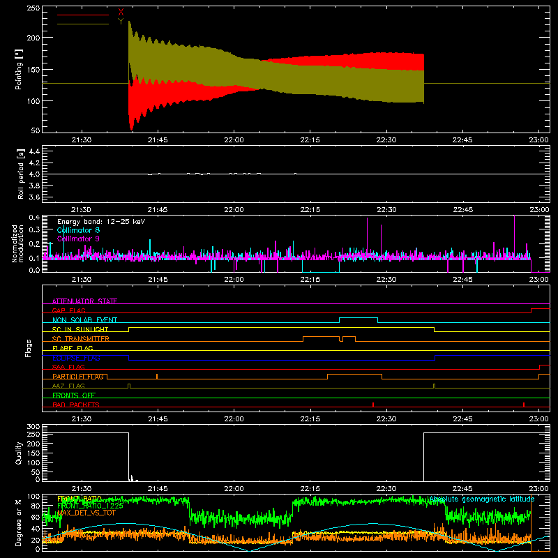Click the 'Absolute geomagnetic latitude' label
This screenshot has height=558, width=558.
[x=482, y=499]
